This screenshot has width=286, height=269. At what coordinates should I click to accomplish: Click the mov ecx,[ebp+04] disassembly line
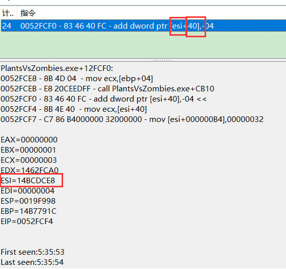pos(77,79)
